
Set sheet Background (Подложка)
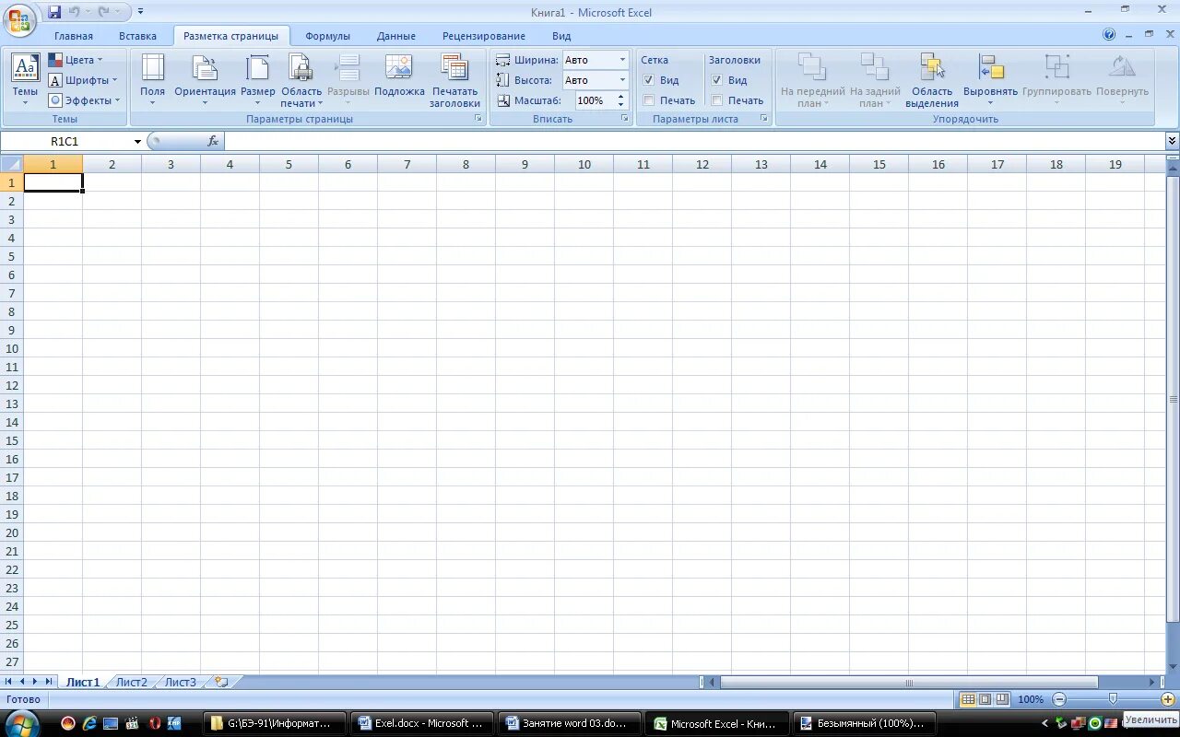pyautogui.click(x=399, y=76)
